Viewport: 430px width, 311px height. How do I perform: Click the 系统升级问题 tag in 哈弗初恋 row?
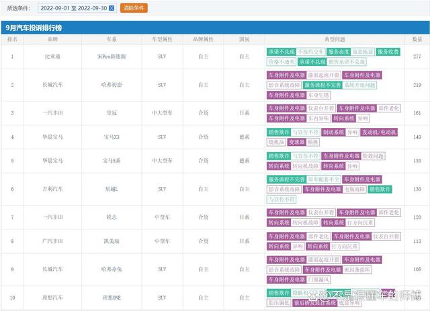coord(359,85)
